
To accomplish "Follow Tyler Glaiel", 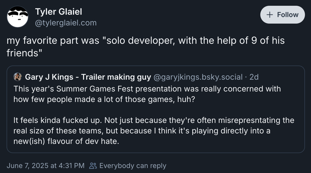I will click(x=282, y=15).
